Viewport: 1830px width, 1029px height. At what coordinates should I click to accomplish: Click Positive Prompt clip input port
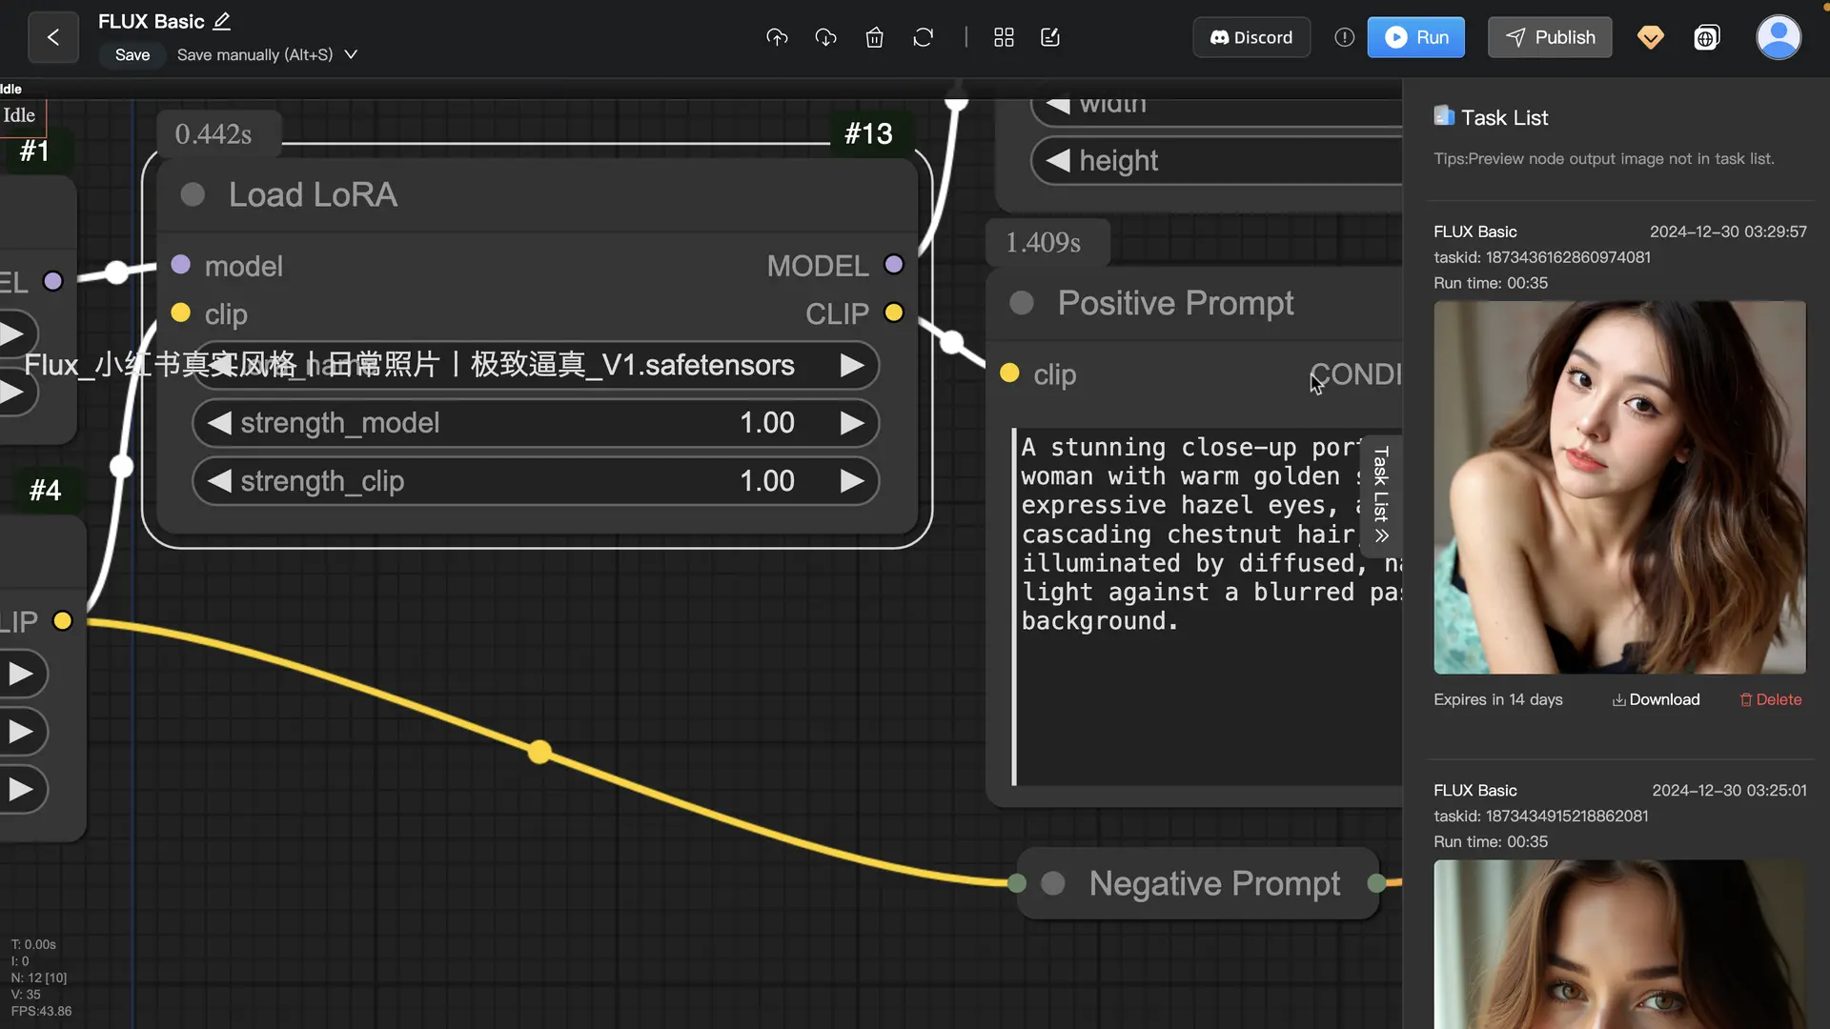pyautogui.click(x=1009, y=373)
